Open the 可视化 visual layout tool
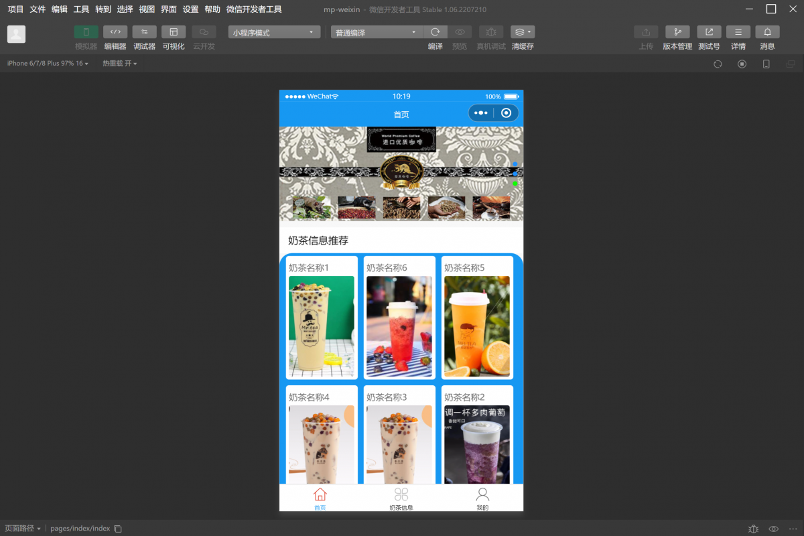The width and height of the screenshot is (804, 536). coord(174,32)
